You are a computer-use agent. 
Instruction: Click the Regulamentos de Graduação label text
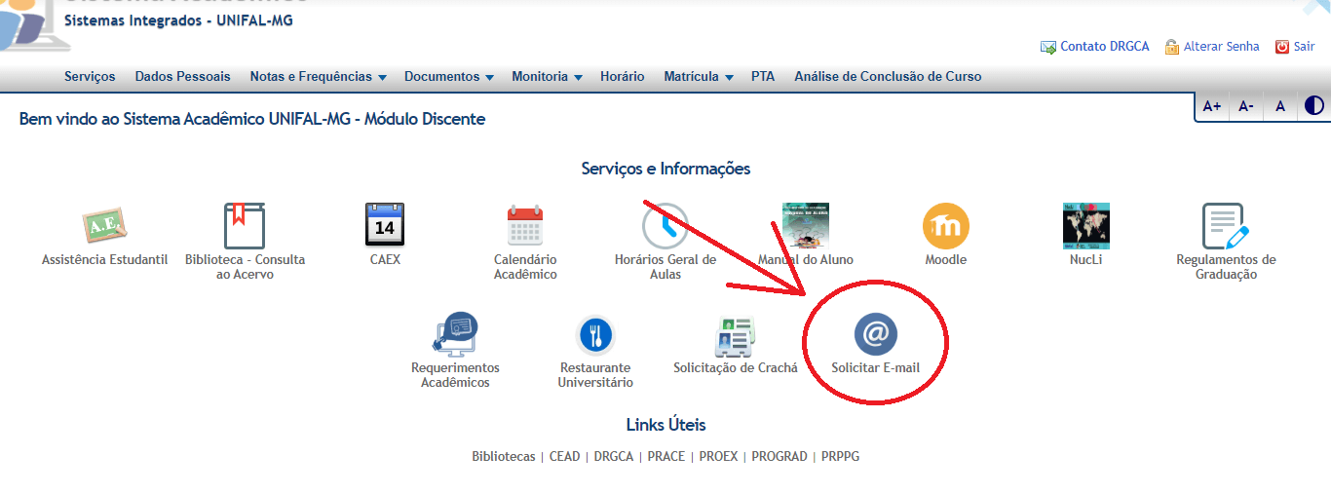[1226, 267]
